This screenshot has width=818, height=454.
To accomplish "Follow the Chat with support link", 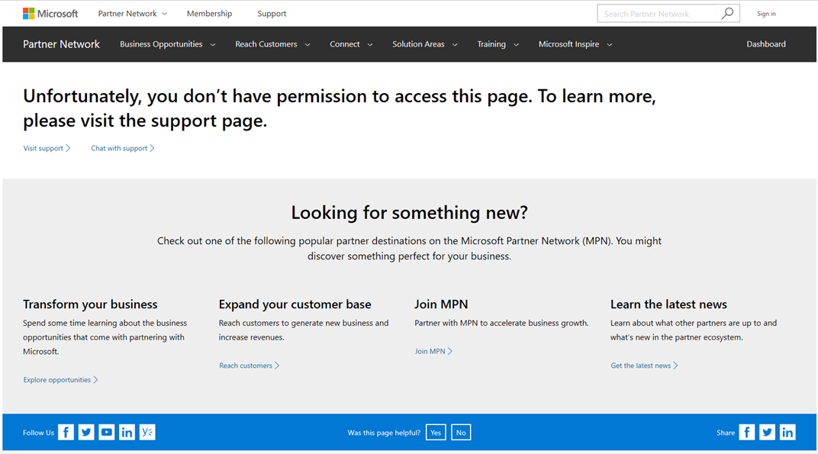I will [123, 148].
